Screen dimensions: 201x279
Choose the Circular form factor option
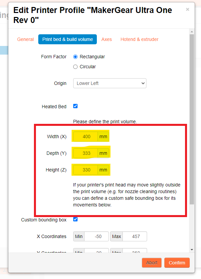tap(76, 67)
